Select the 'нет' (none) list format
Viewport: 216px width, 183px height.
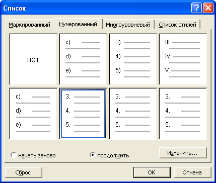pyautogui.click(x=33, y=59)
